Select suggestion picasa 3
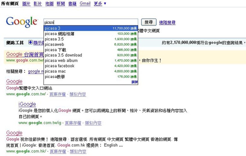Viewport: 246px width, 156px height. tap(91, 28)
